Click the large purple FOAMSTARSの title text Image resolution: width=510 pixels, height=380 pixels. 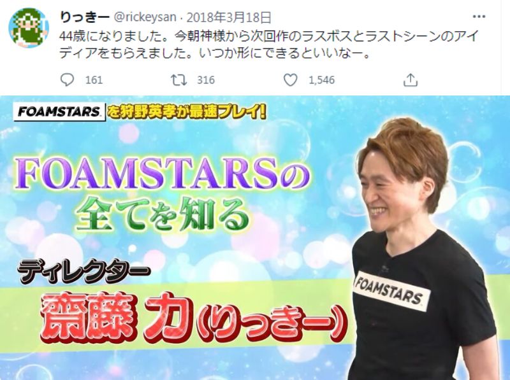(x=163, y=173)
